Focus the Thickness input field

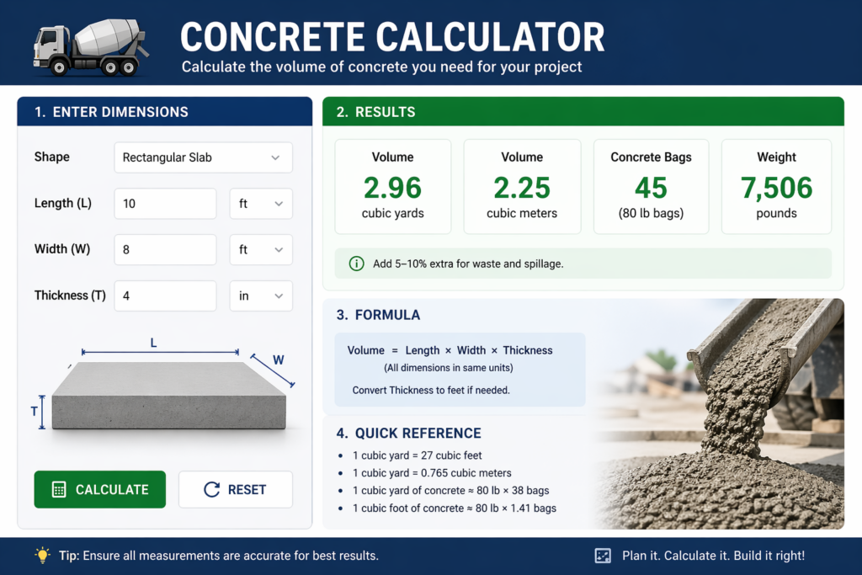(165, 296)
